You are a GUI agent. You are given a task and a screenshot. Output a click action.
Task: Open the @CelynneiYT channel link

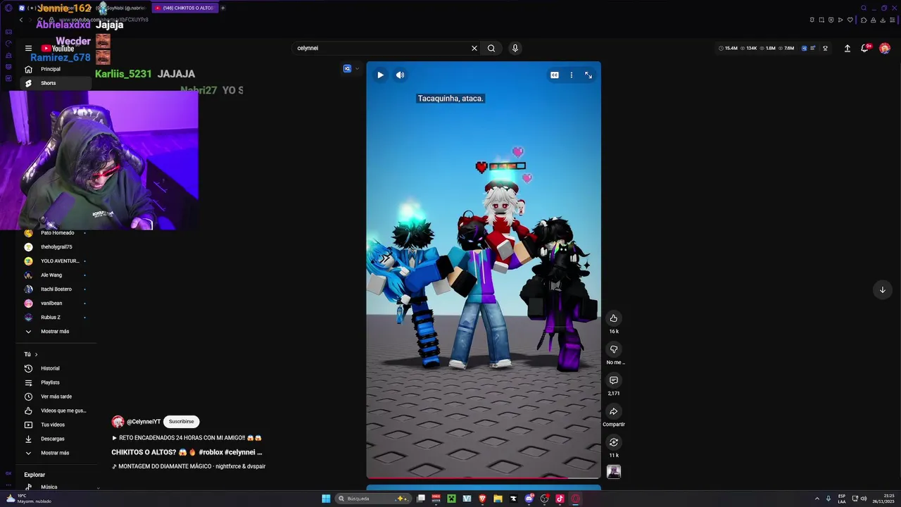click(144, 422)
